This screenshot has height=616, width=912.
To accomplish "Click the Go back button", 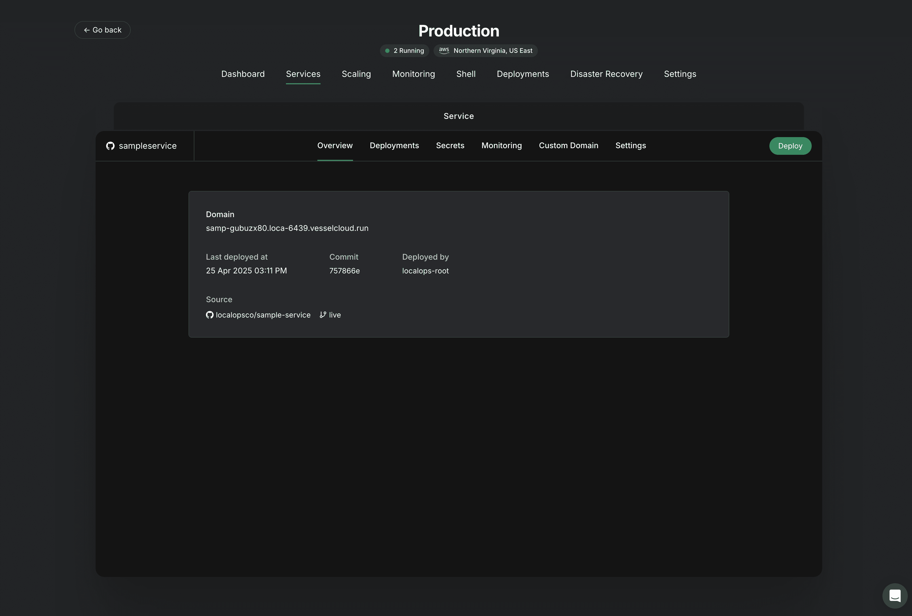I will tap(102, 30).
